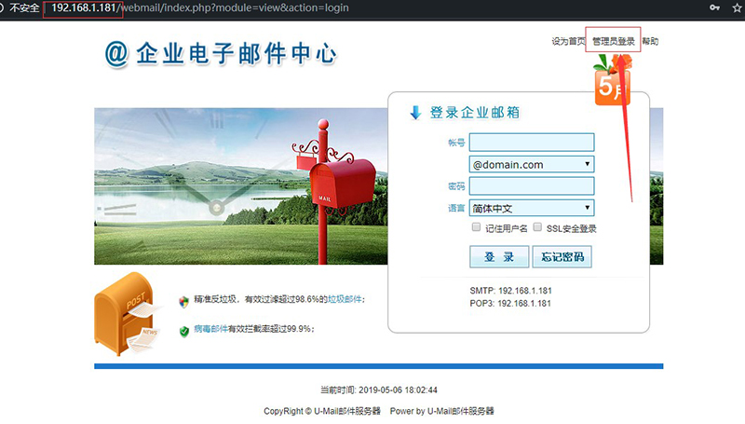The width and height of the screenshot is (745, 424).
Task: Click the shield icon beside 精准反垃圾 text
Action: [x=184, y=301]
